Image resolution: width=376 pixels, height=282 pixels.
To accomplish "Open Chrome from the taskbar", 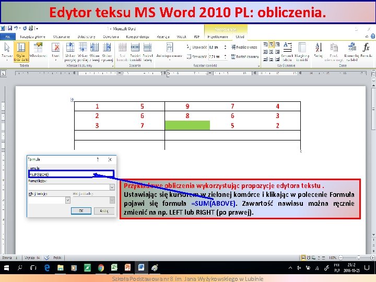I will 101,267.
